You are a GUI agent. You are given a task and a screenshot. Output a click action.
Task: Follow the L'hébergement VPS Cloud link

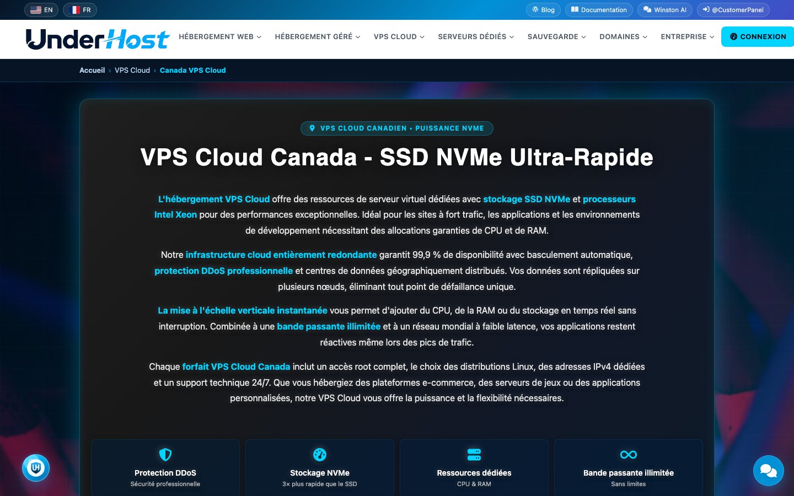(214, 200)
